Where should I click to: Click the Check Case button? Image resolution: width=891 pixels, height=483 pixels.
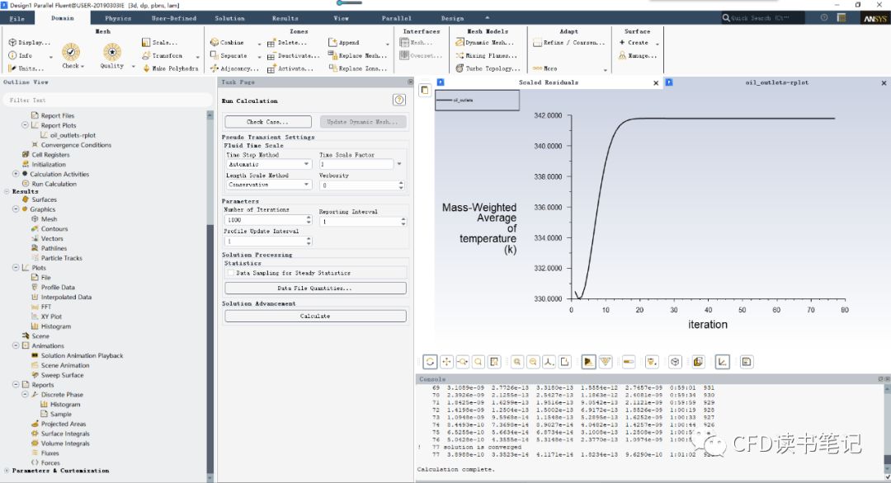[x=267, y=121]
